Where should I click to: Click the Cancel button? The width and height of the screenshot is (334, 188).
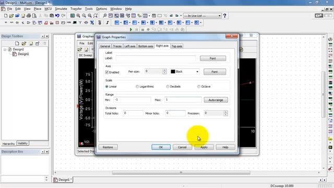point(182,147)
